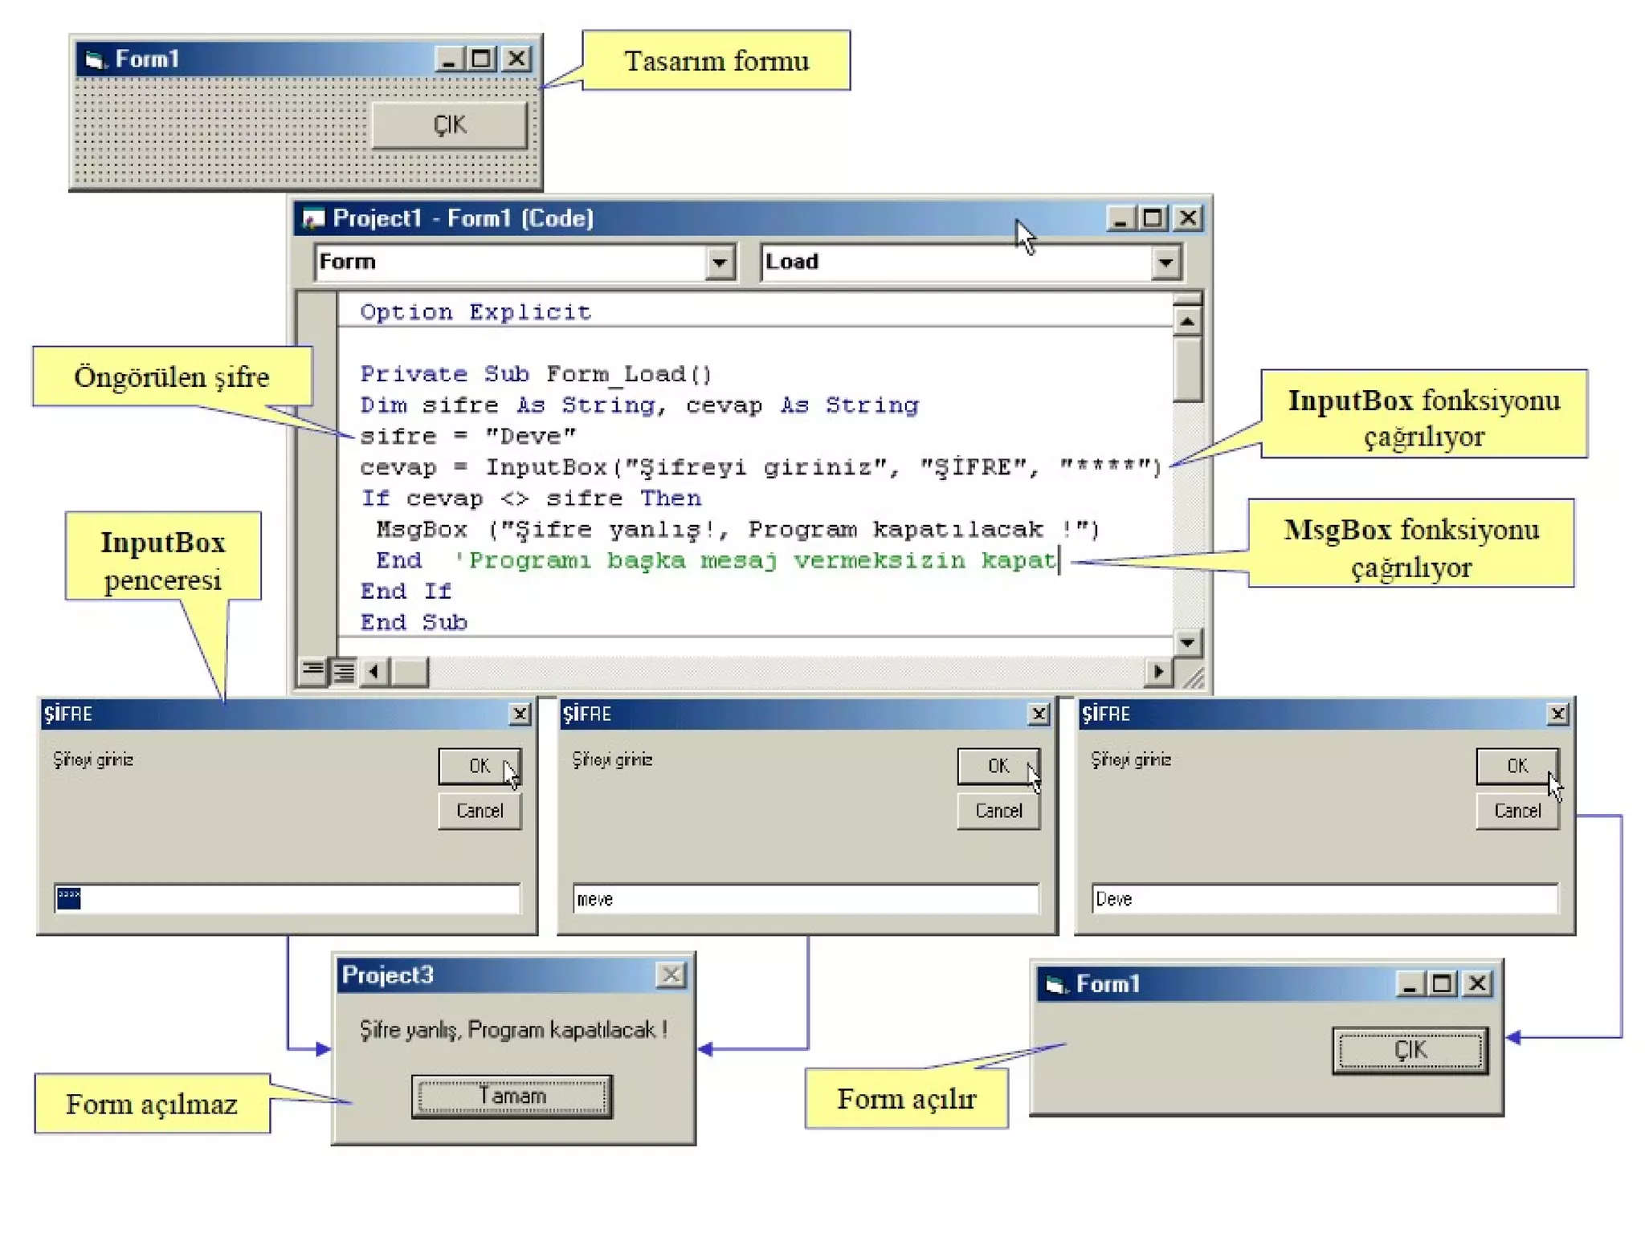Click the password input field containing 'Deve'
The image size is (1645, 1233).
pyautogui.click(x=1324, y=899)
